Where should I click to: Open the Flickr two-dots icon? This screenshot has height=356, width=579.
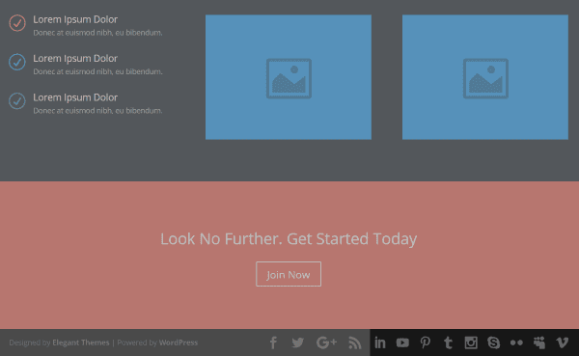516,342
